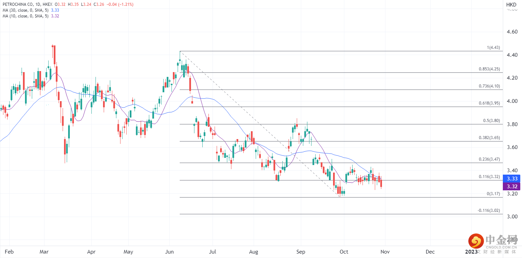
Task: Select the 0.736(4.10) Fibonacci level label
Action: [489, 86]
